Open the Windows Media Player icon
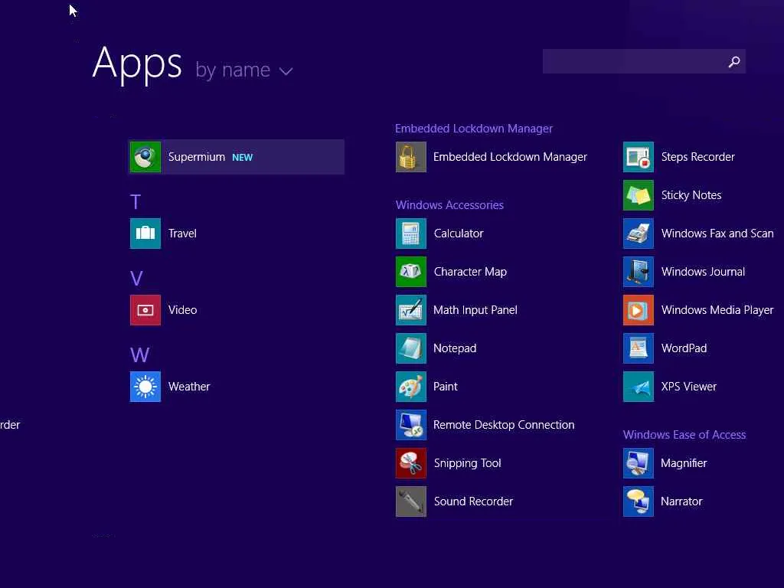 coord(639,310)
